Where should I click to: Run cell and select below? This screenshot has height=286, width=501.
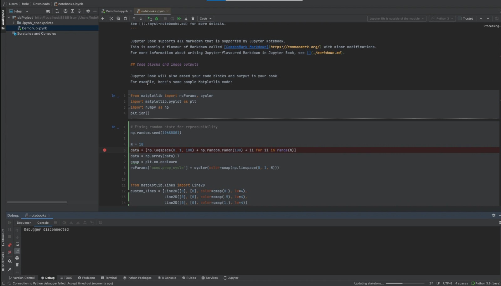click(x=150, y=19)
